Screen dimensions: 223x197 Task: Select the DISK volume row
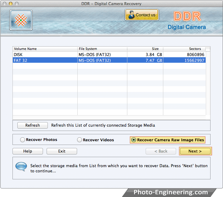click(x=109, y=55)
